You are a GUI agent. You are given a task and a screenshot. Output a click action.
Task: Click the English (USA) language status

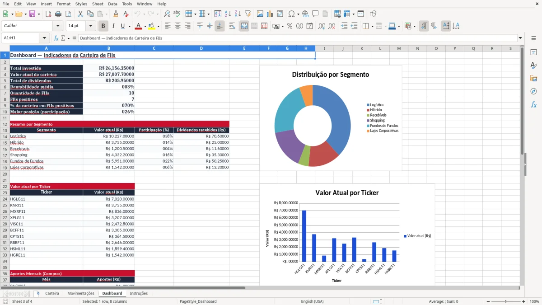point(312,301)
